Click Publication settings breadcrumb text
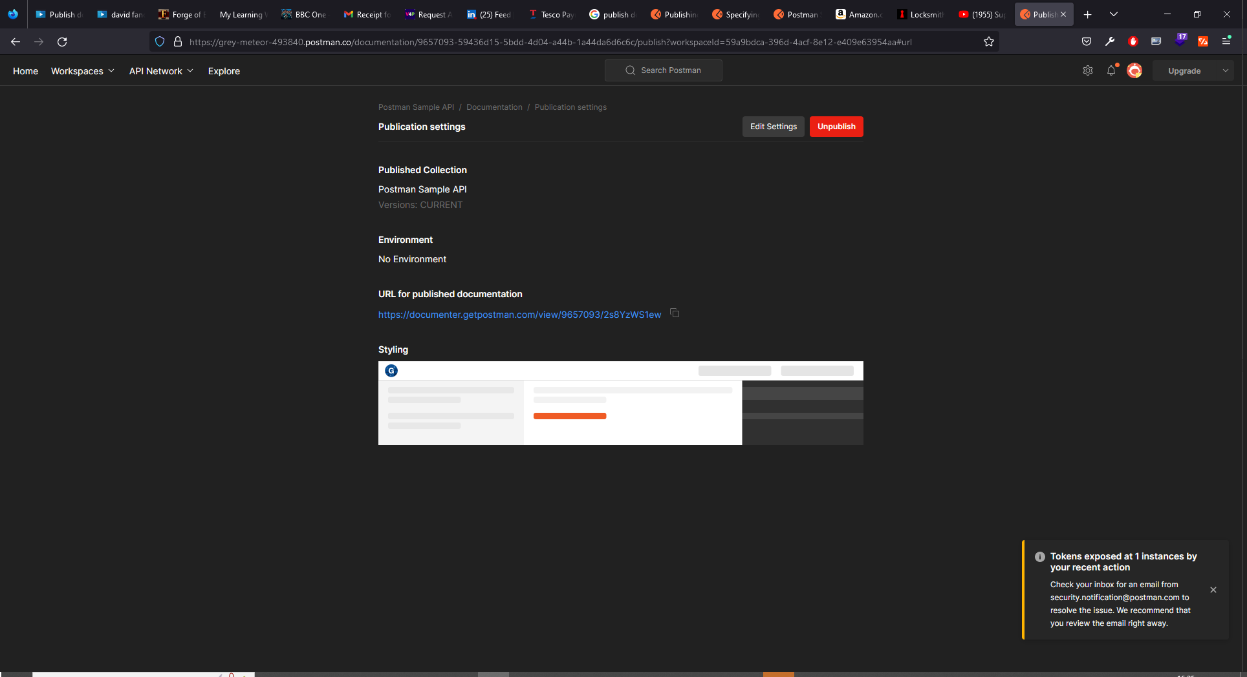Screen dimensions: 1247x677 [x=570, y=107]
